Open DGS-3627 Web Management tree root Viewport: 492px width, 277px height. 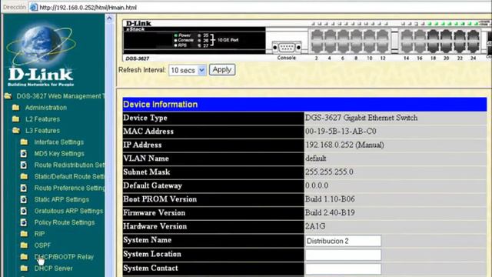point(61,96)
